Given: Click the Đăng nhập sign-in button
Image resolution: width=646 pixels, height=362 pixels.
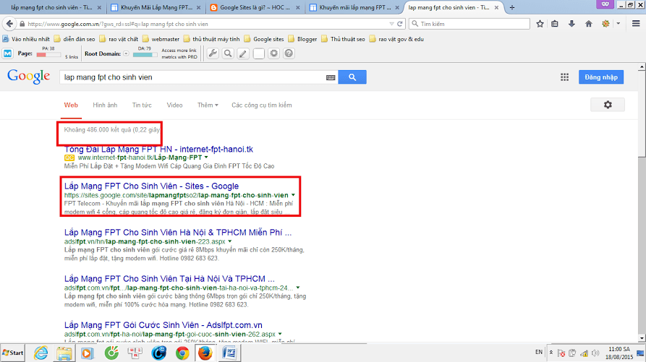Looking at the screenshot, I should point(601,77).
